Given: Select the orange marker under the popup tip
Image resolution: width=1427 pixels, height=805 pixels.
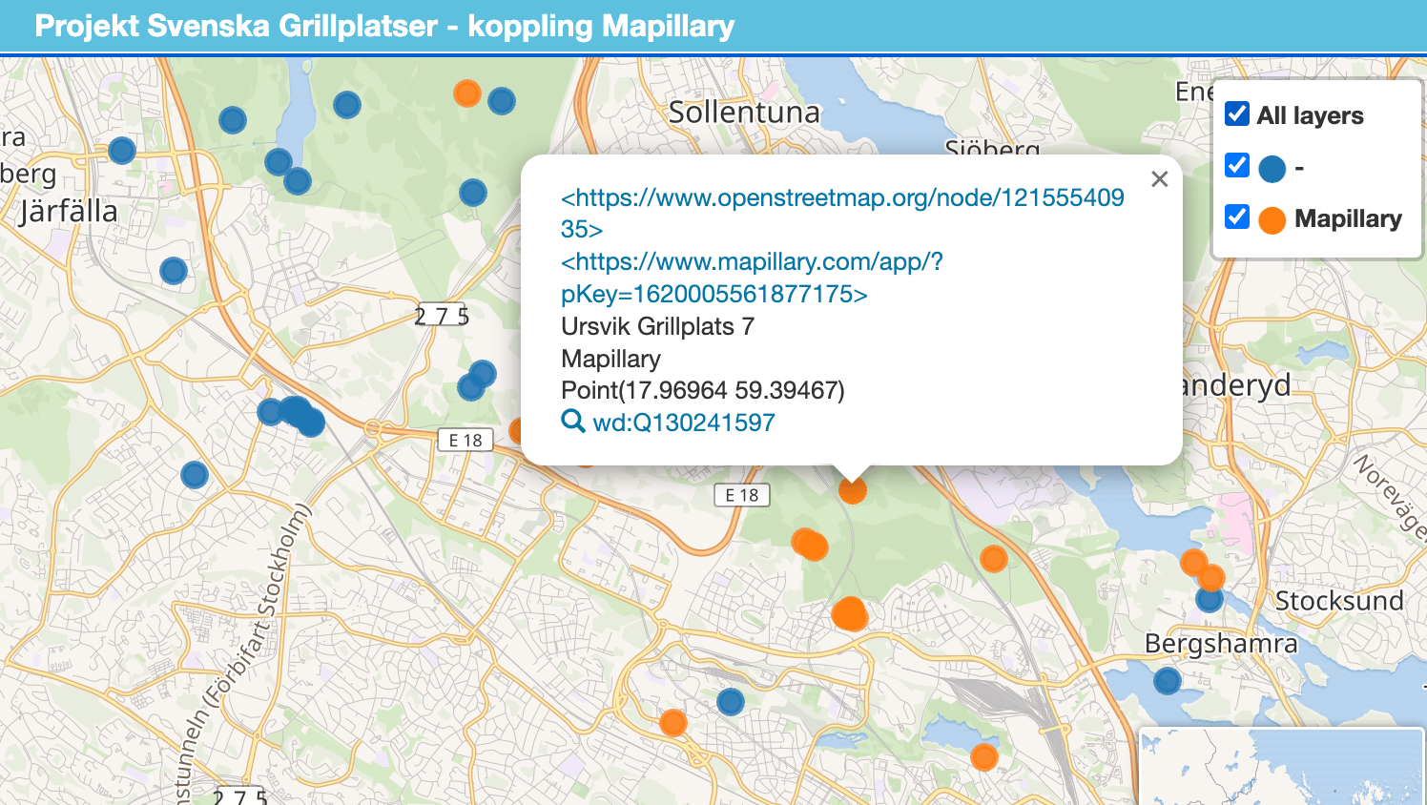Looking at the screenshot, I should click(852, 490).
